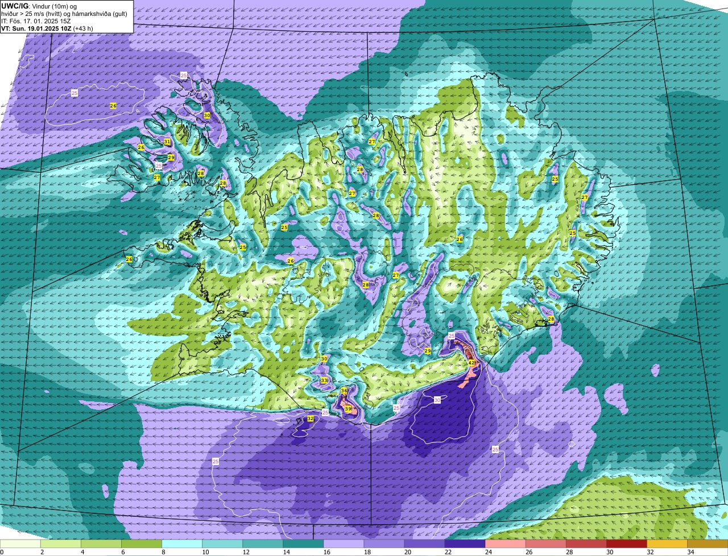Click the 20–22 m/s violet legend swatch

pos(424,543)
